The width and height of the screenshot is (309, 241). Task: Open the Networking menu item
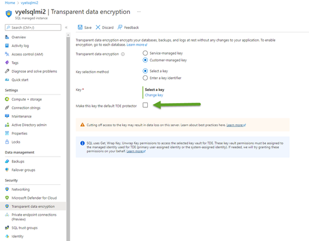pos(21,189)
